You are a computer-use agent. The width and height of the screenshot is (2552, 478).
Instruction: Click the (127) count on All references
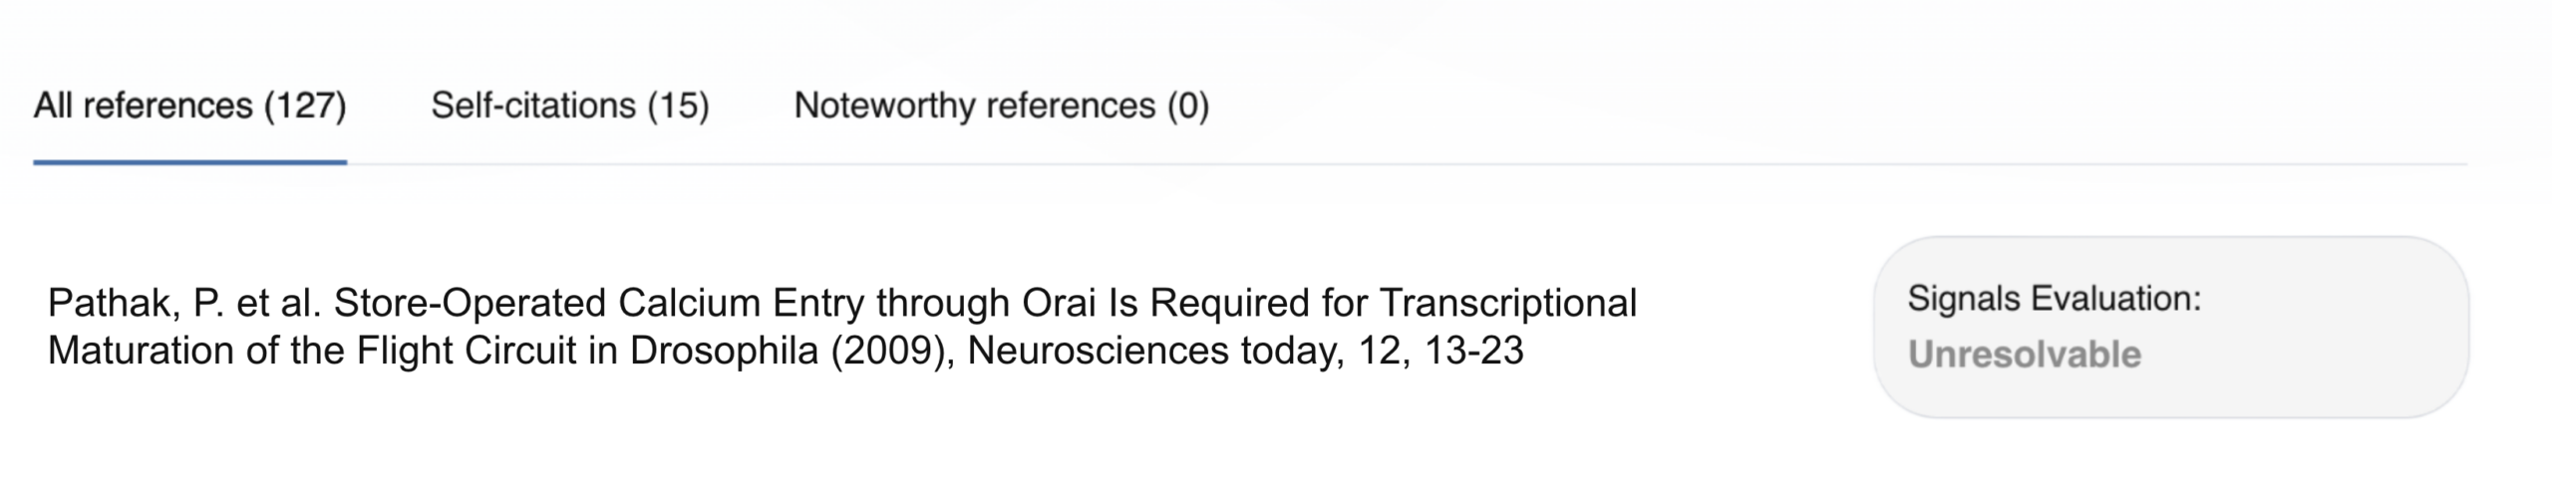pyautogui.click(x=305, y=106)
